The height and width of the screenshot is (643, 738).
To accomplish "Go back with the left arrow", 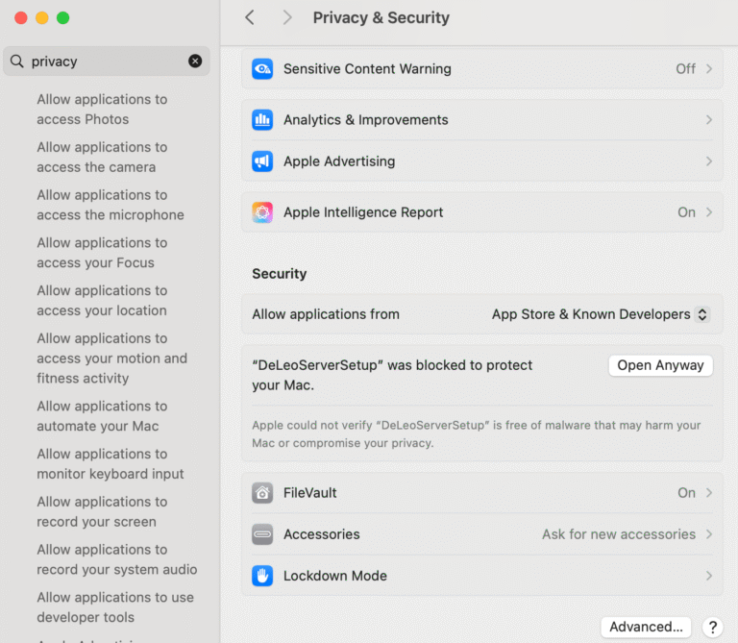I will pyautogui.click(x=250, y=18).
